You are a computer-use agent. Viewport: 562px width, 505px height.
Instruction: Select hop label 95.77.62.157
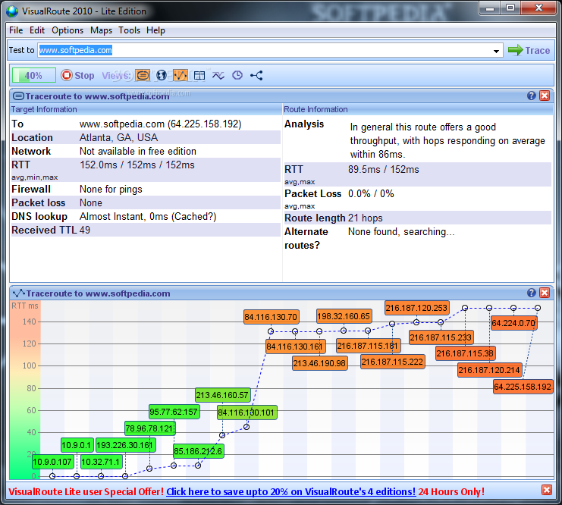point(174,412)
